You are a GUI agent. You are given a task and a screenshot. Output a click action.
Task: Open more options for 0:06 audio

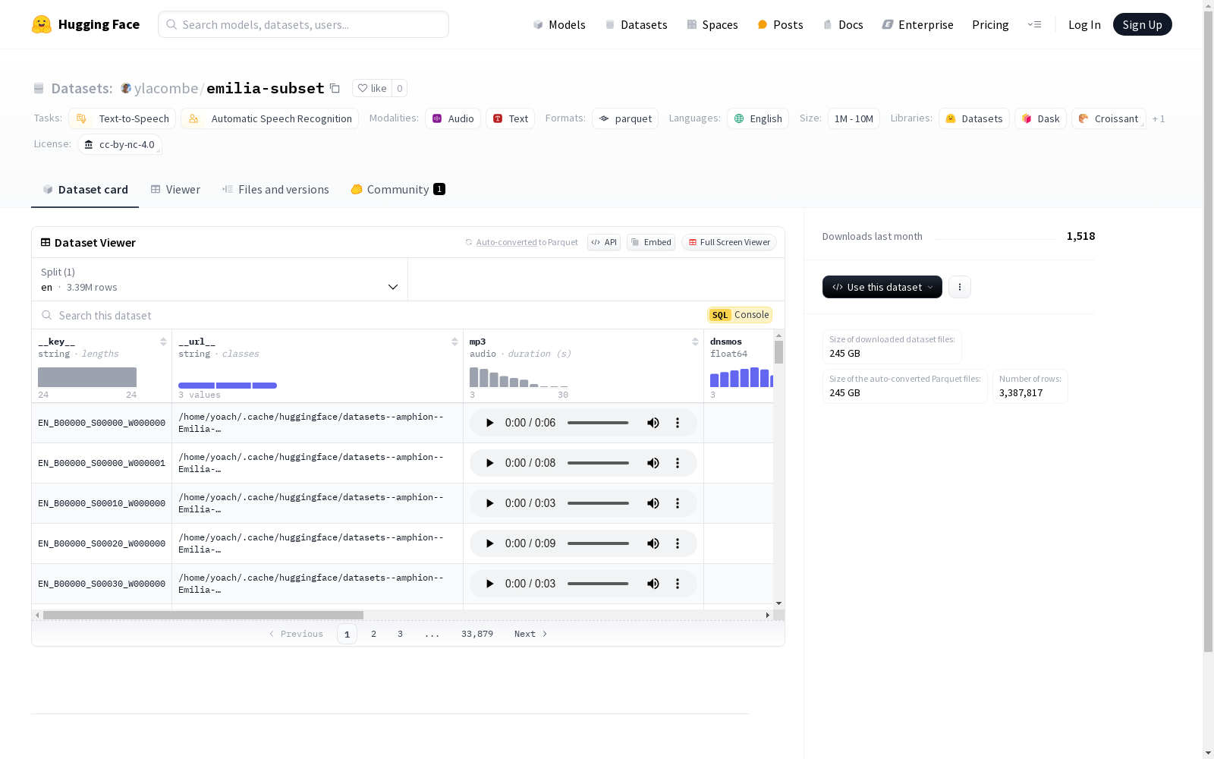tap(678, 423)
